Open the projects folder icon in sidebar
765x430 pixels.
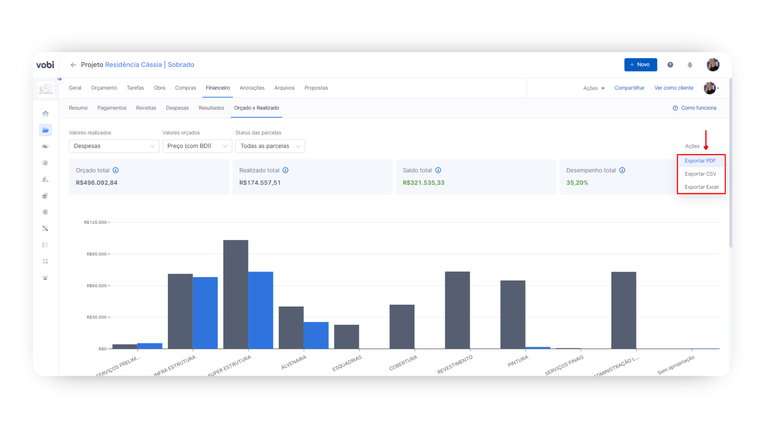(45, 130)
